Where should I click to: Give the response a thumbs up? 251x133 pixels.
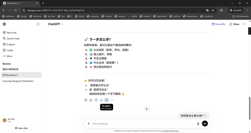point(91,100)
